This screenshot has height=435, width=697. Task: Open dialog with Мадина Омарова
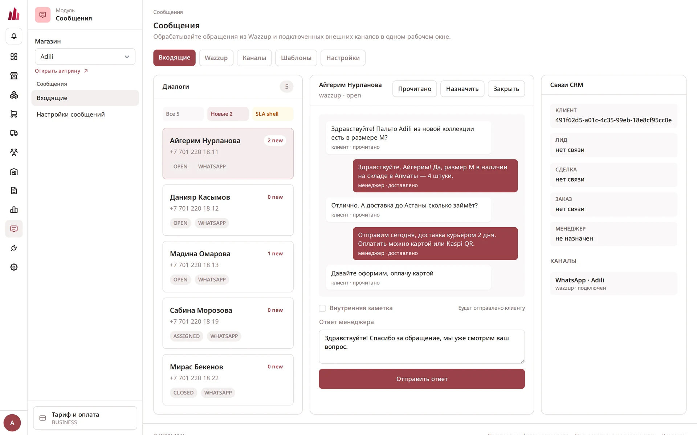(228, 267)
